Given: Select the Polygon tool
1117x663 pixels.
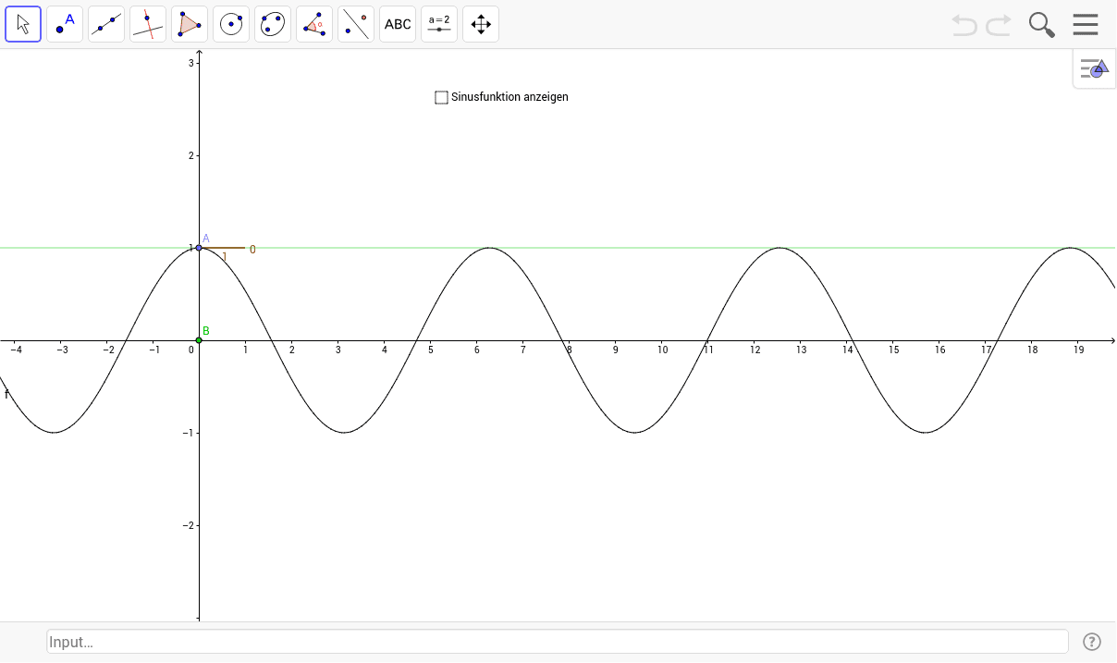Looking at the screenshot, I should click(190, 24).
